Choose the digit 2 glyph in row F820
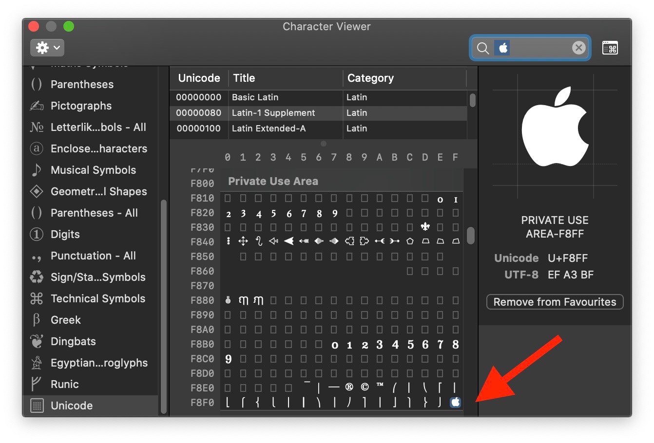 [x=228, y=214]
